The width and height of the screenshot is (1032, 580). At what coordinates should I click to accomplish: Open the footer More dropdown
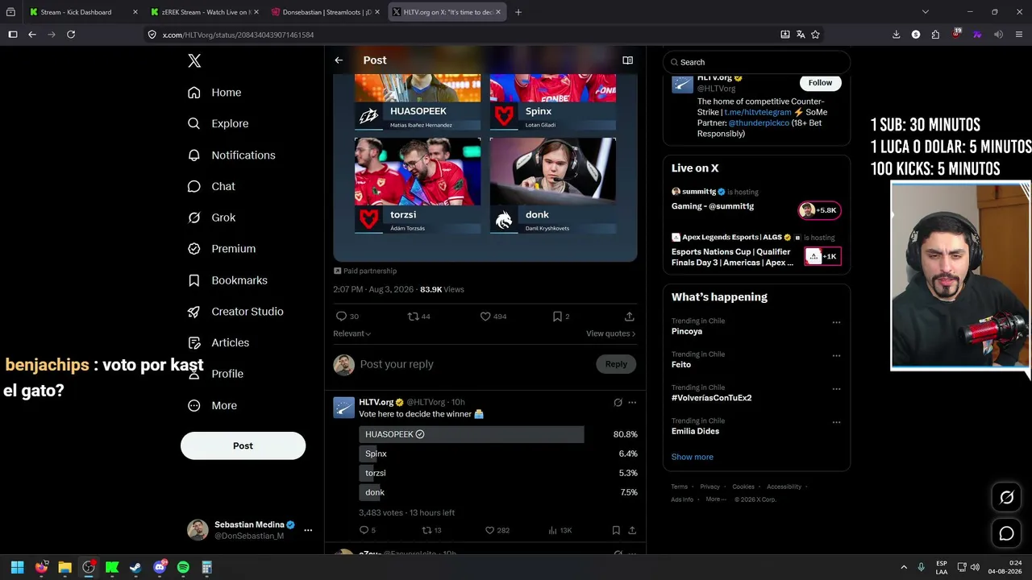coord(716,499)
